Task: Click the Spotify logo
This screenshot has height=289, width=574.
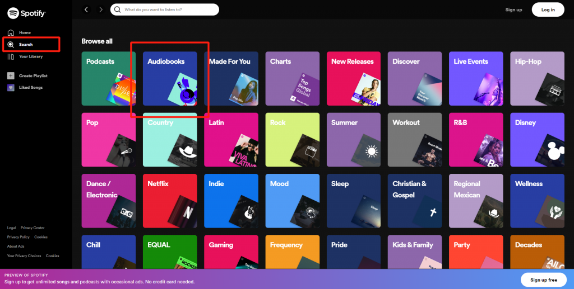Action: (26, 13)
